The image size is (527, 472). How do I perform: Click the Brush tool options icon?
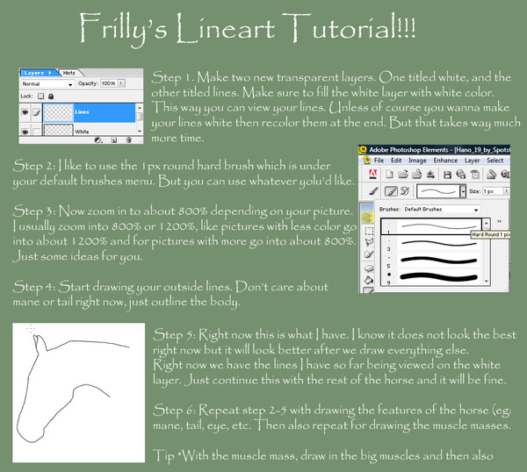click(x=373, y=191)
